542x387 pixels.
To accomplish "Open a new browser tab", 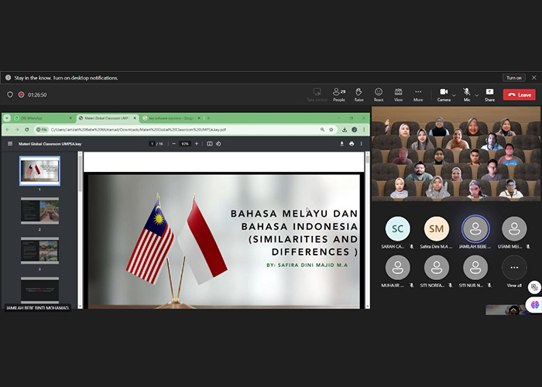I will [x=208, y=118].
